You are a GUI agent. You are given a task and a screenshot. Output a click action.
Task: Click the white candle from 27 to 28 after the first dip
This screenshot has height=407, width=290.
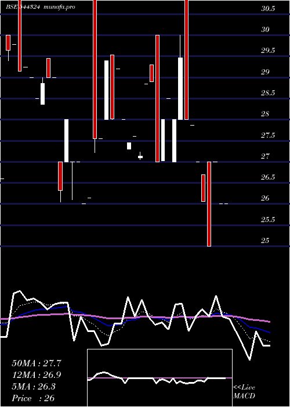click(x=67, y=141)
